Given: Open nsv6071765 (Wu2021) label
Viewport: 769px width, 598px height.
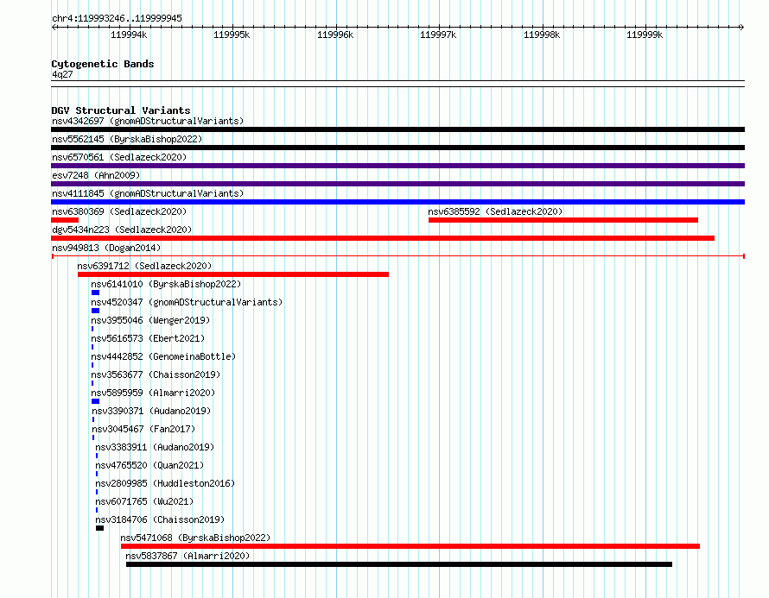Looking at the screenshot, I should (x=144, y=501).
